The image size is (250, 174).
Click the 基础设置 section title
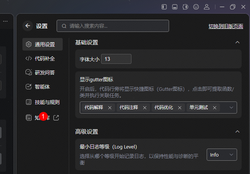tap(87, 43)
